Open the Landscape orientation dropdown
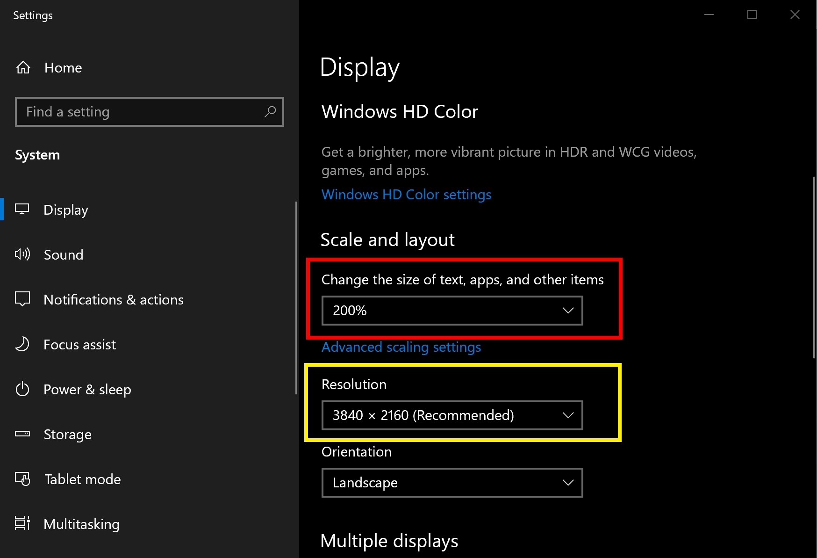The image size is (817, 558). point(452,483)
